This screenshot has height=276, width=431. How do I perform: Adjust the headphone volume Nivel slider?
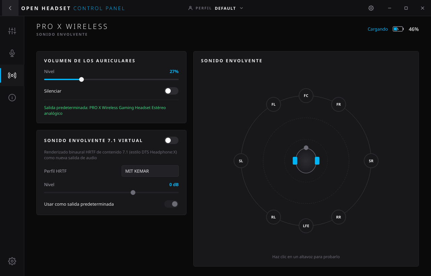pos(111,79)
